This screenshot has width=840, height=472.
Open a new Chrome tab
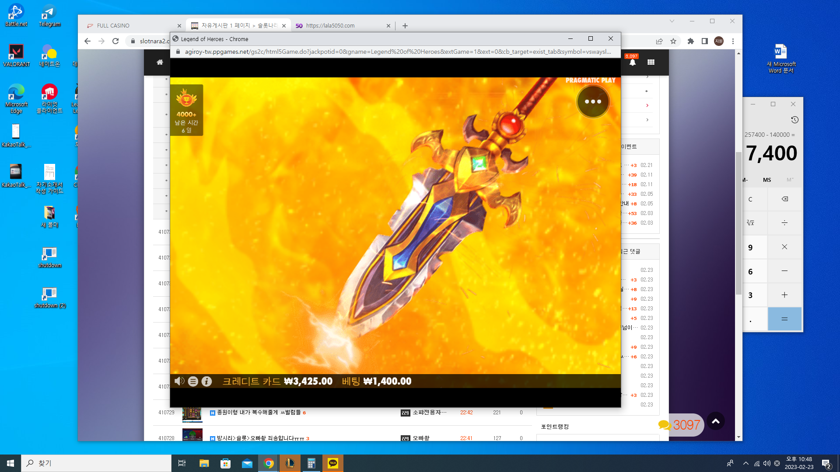pyautogui.click(x=405, y=26)
